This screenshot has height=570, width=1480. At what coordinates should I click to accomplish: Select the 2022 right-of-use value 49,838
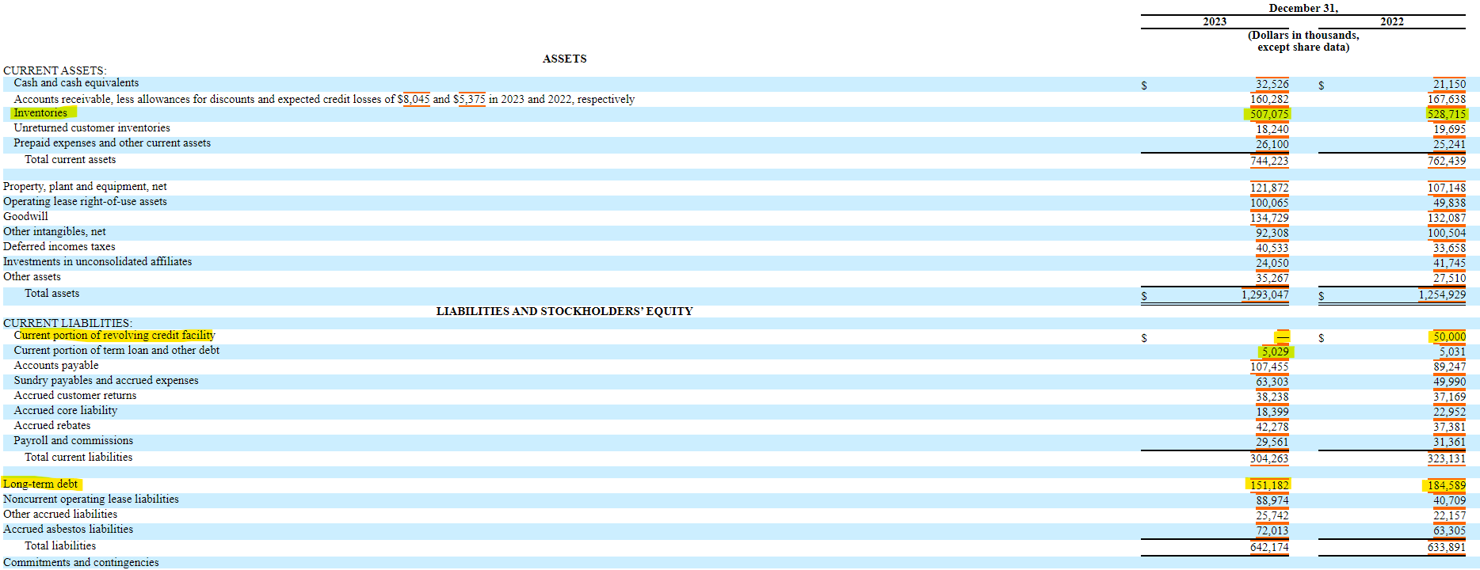1449,203
